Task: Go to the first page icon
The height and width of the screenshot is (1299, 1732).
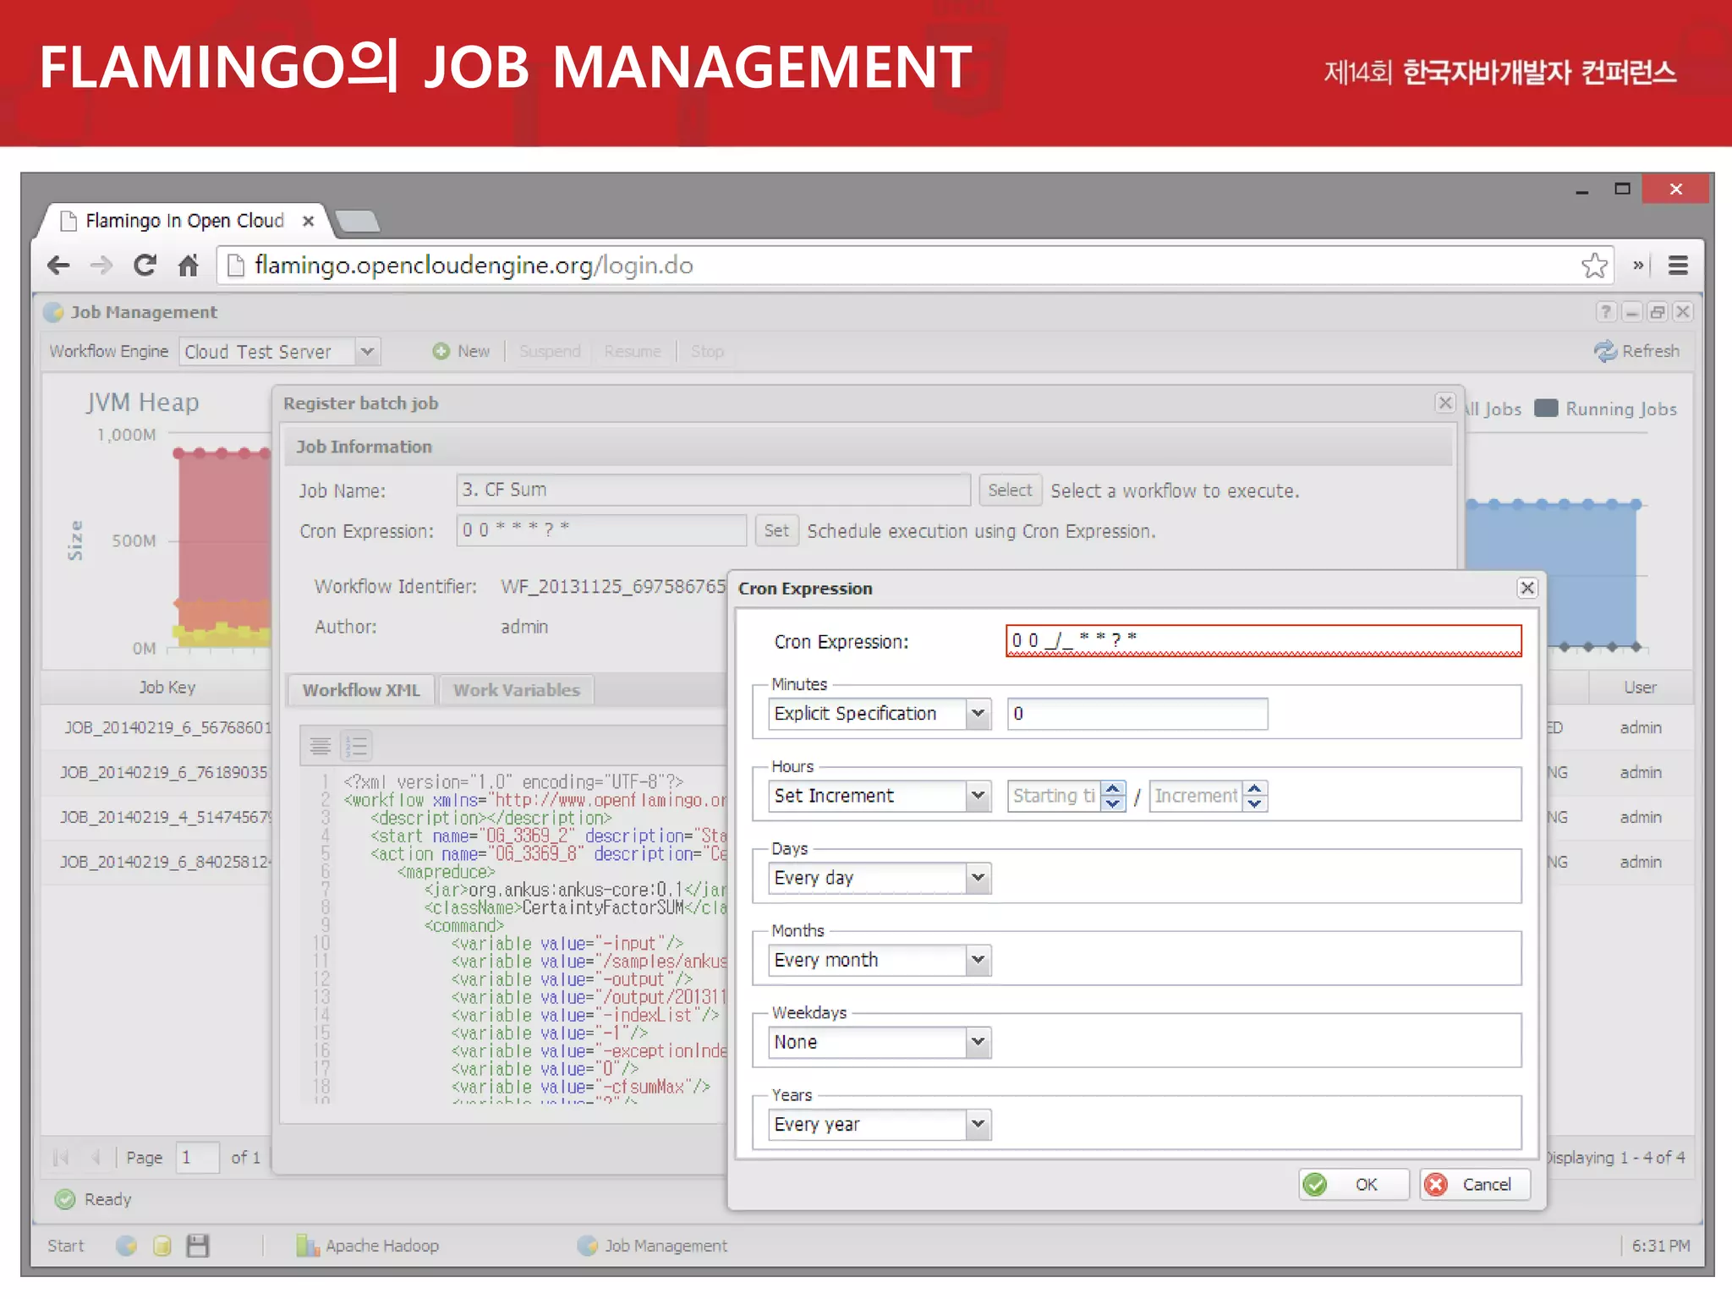Action: [x=60, y=1157]
